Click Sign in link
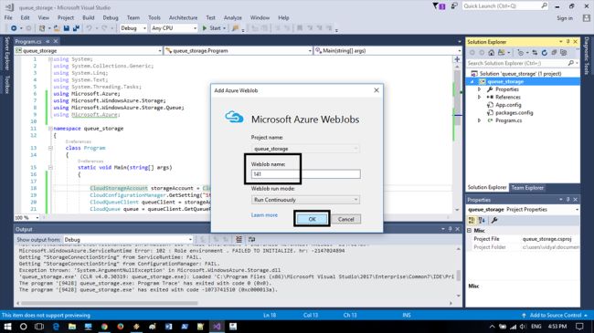This screenshot has width=594, height=333. [565, 18]
